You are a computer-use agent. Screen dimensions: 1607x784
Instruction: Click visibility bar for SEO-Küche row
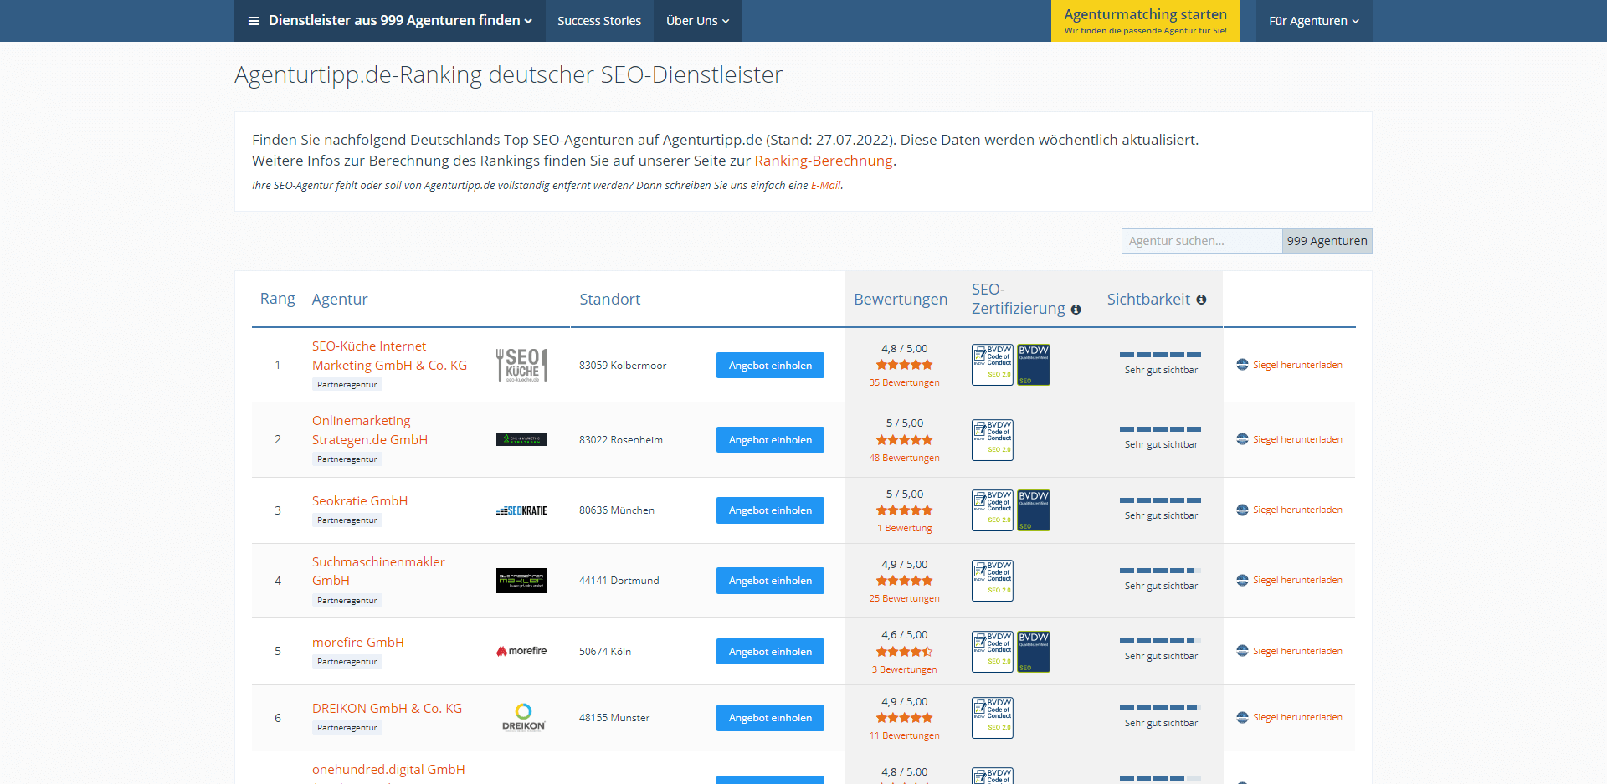pos(1160,355)
